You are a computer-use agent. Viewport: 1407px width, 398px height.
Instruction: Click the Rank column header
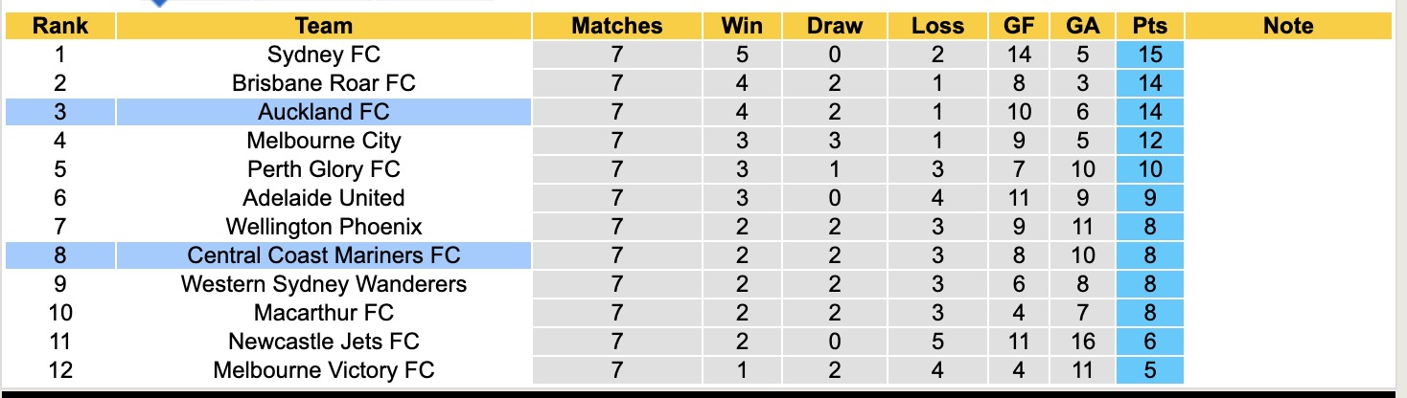tap(59, 26)
